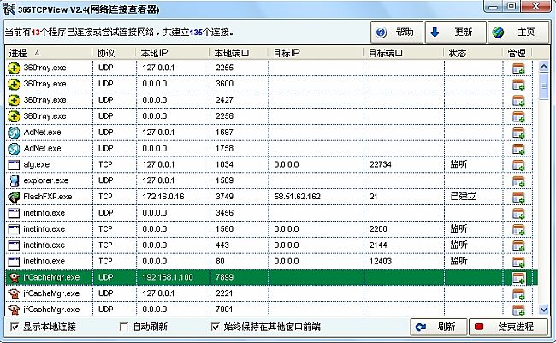Click the manage icon in the explorer.exe row
The width and height of the screenshot is (556, 343).
[x=518, y=181]
